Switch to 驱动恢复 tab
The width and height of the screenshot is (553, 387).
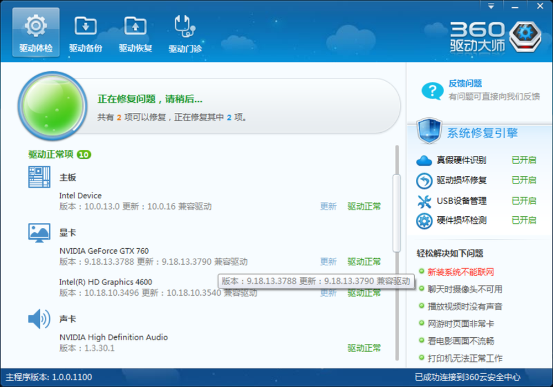(x=135, y=34)
